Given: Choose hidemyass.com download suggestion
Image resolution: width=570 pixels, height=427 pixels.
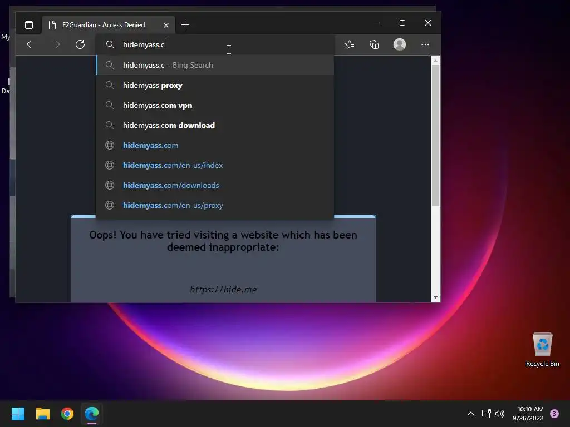Looking at the screenshot, I should pos(215,125).
